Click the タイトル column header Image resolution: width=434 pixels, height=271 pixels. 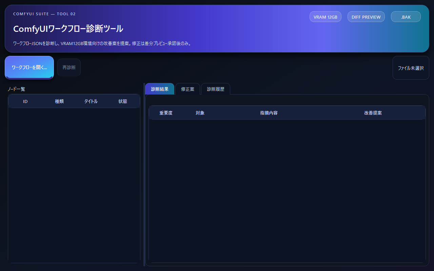(91, 101)
